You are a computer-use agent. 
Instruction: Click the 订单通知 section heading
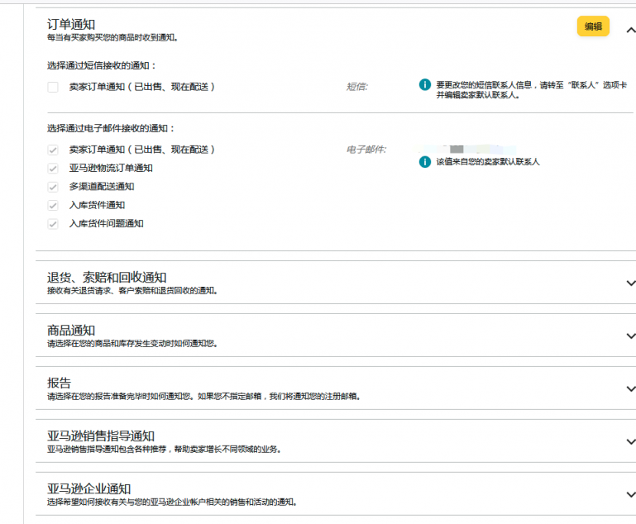point(77,25)
